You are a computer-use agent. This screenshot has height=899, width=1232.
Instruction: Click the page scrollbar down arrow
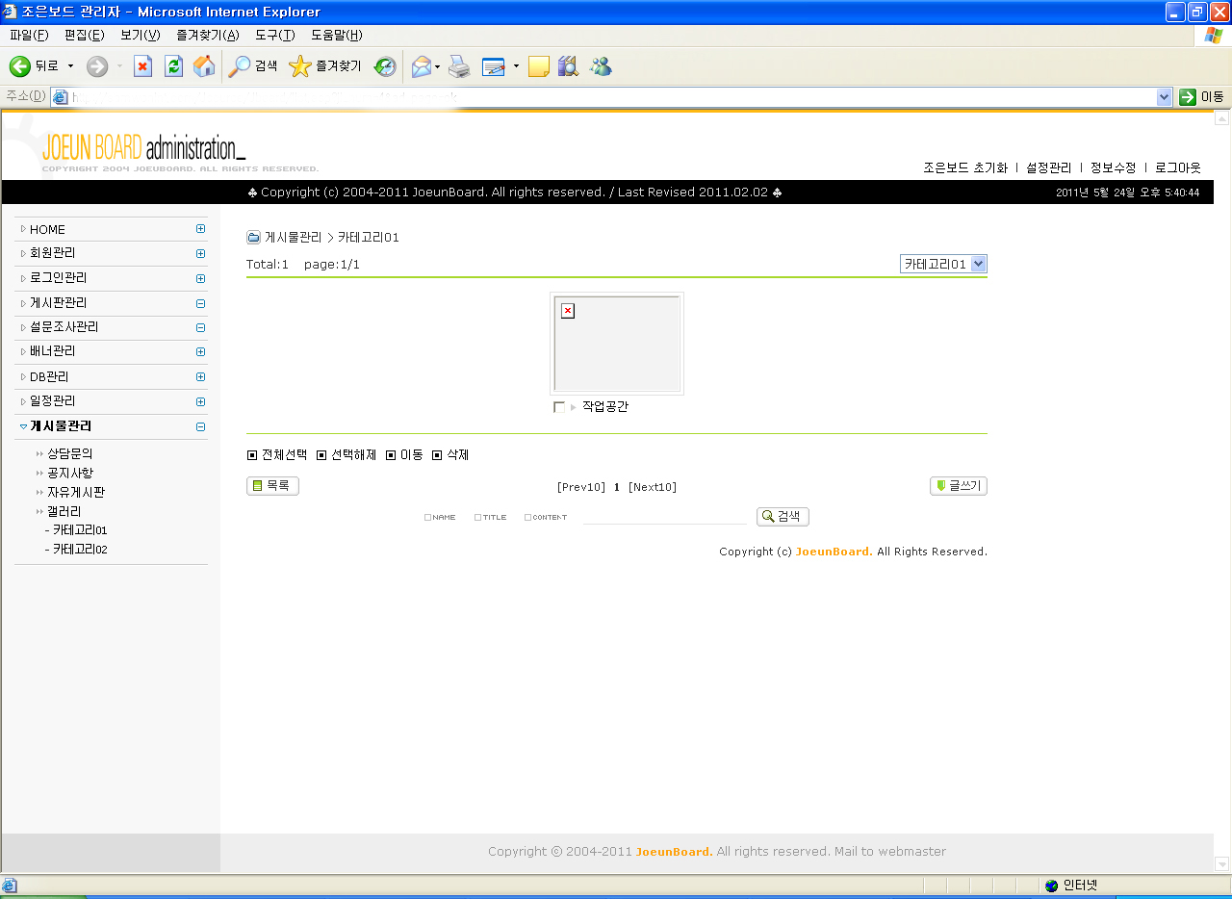pyautogui.click(x=1222, y=864)
